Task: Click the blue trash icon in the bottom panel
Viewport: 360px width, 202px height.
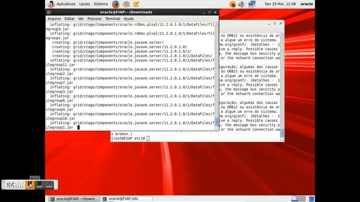Action: 311,199
